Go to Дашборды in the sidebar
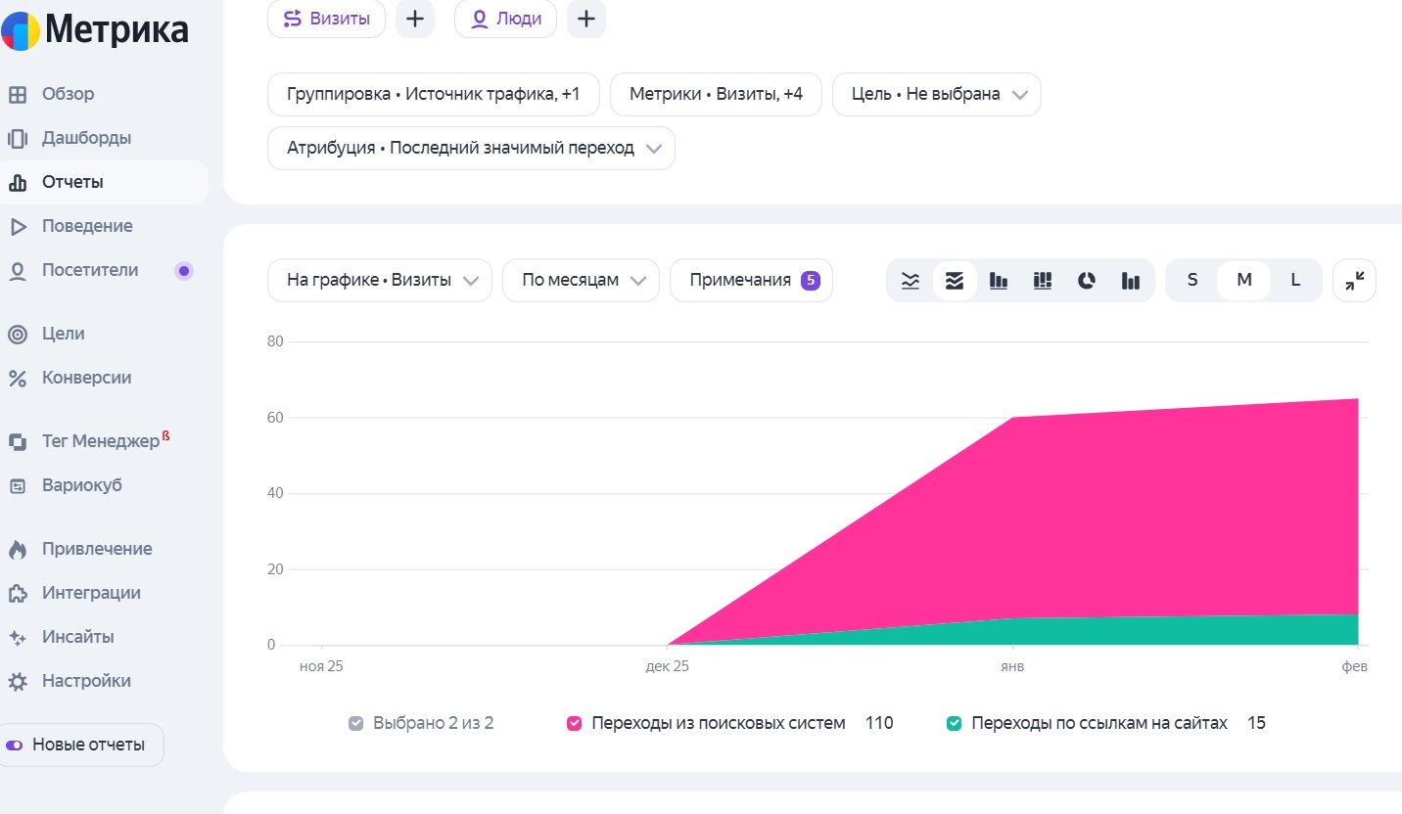Viewport: 1402px width, 814px height. click(86, 138)
